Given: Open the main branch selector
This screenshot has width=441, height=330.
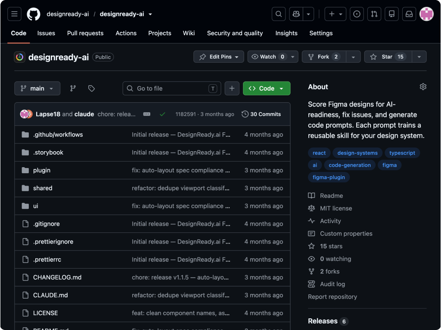Looking at the screenshot, I should 37,89.
